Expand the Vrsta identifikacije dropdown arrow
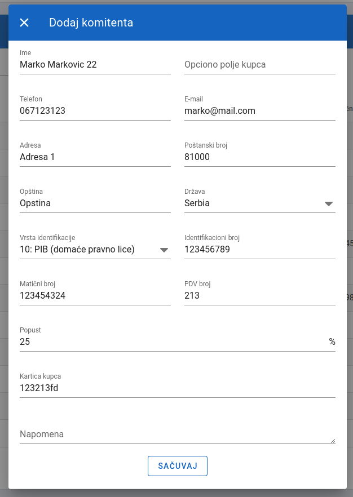Viewport: 353px width, 497px height. tap(164, 250)
